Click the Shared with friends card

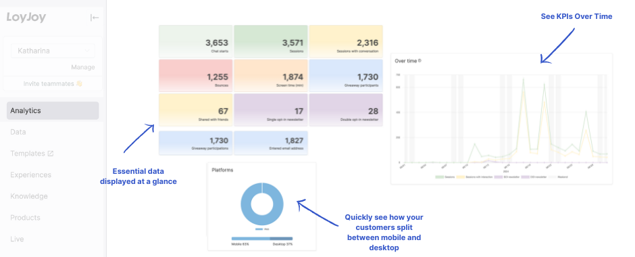click(x=196, y=110)
